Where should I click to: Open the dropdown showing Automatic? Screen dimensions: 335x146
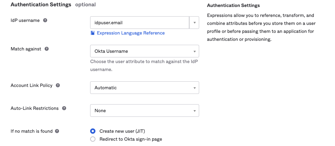[144, 88]
